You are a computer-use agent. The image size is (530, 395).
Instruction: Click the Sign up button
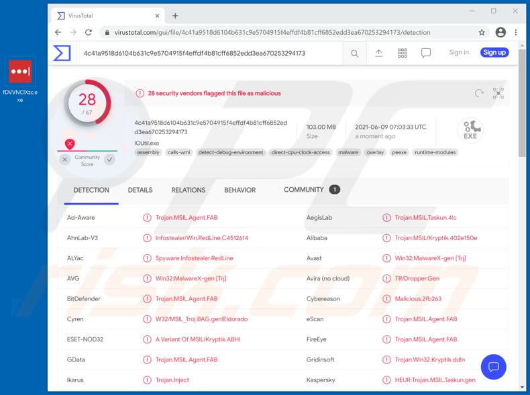coord(494,52)
